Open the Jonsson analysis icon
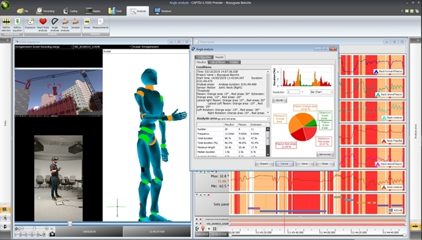The image size is (422, 240). (x=75, y=23)
